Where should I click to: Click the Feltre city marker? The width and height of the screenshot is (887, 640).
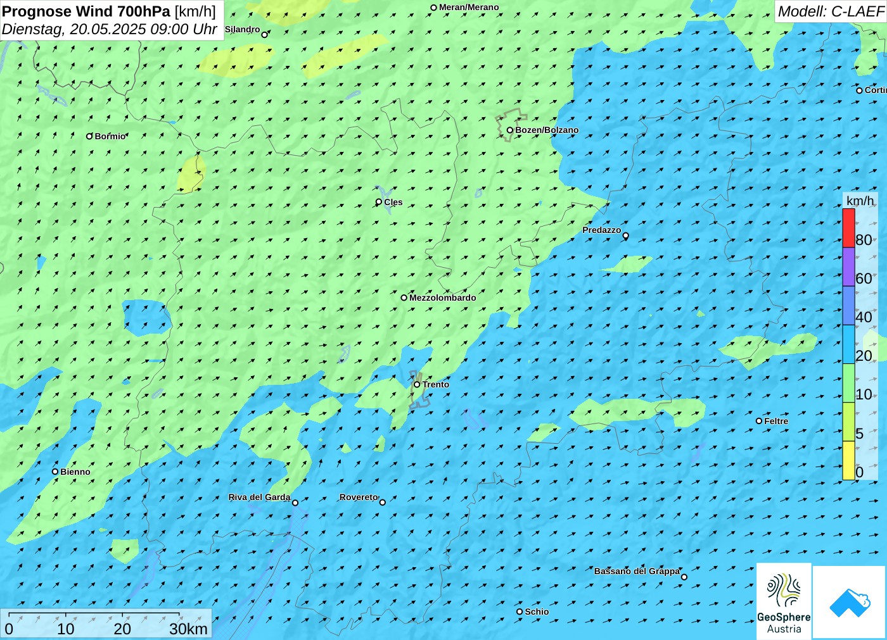click(758, 421)
